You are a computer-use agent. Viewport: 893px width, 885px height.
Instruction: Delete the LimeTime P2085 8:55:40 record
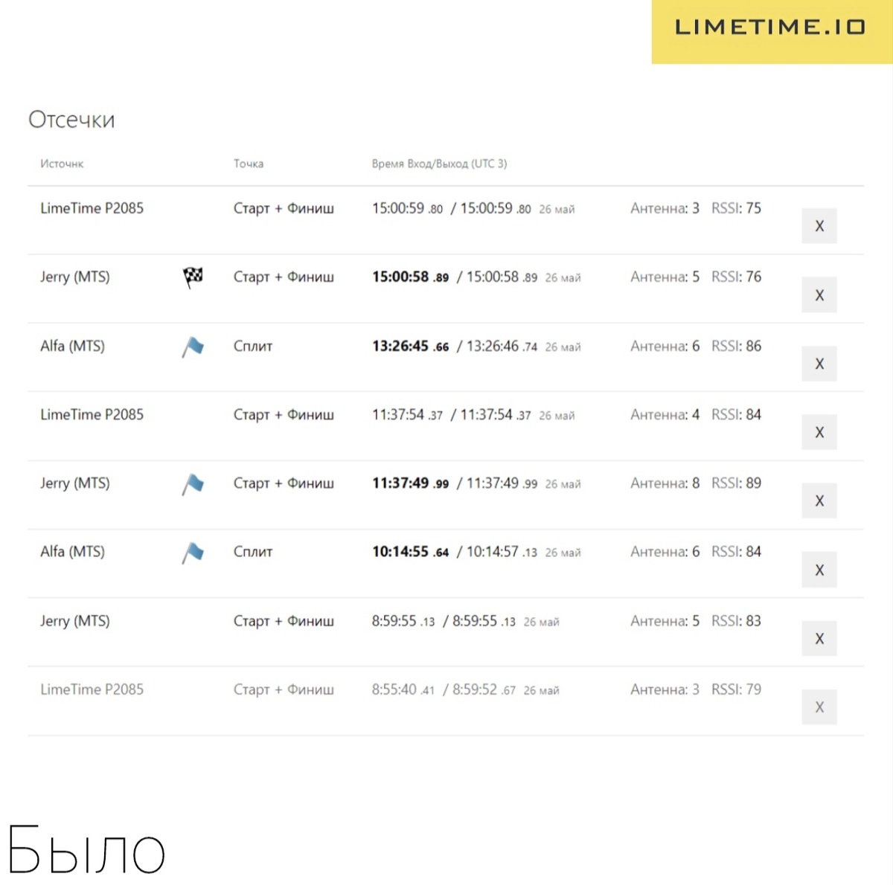click(x=819, y=707)
